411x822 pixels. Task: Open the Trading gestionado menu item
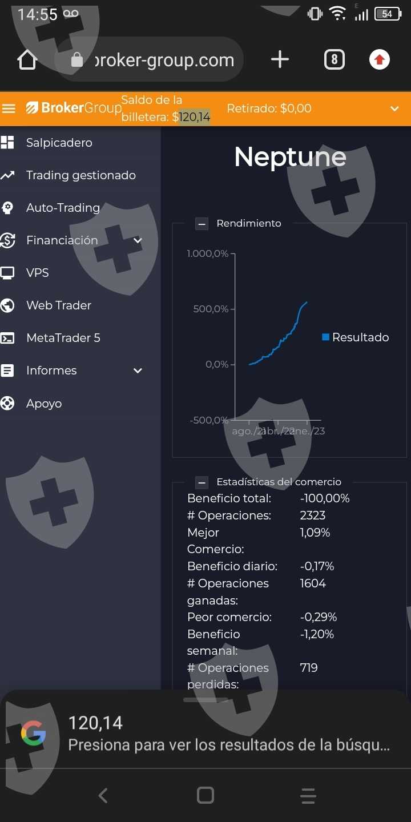[80, 175]
